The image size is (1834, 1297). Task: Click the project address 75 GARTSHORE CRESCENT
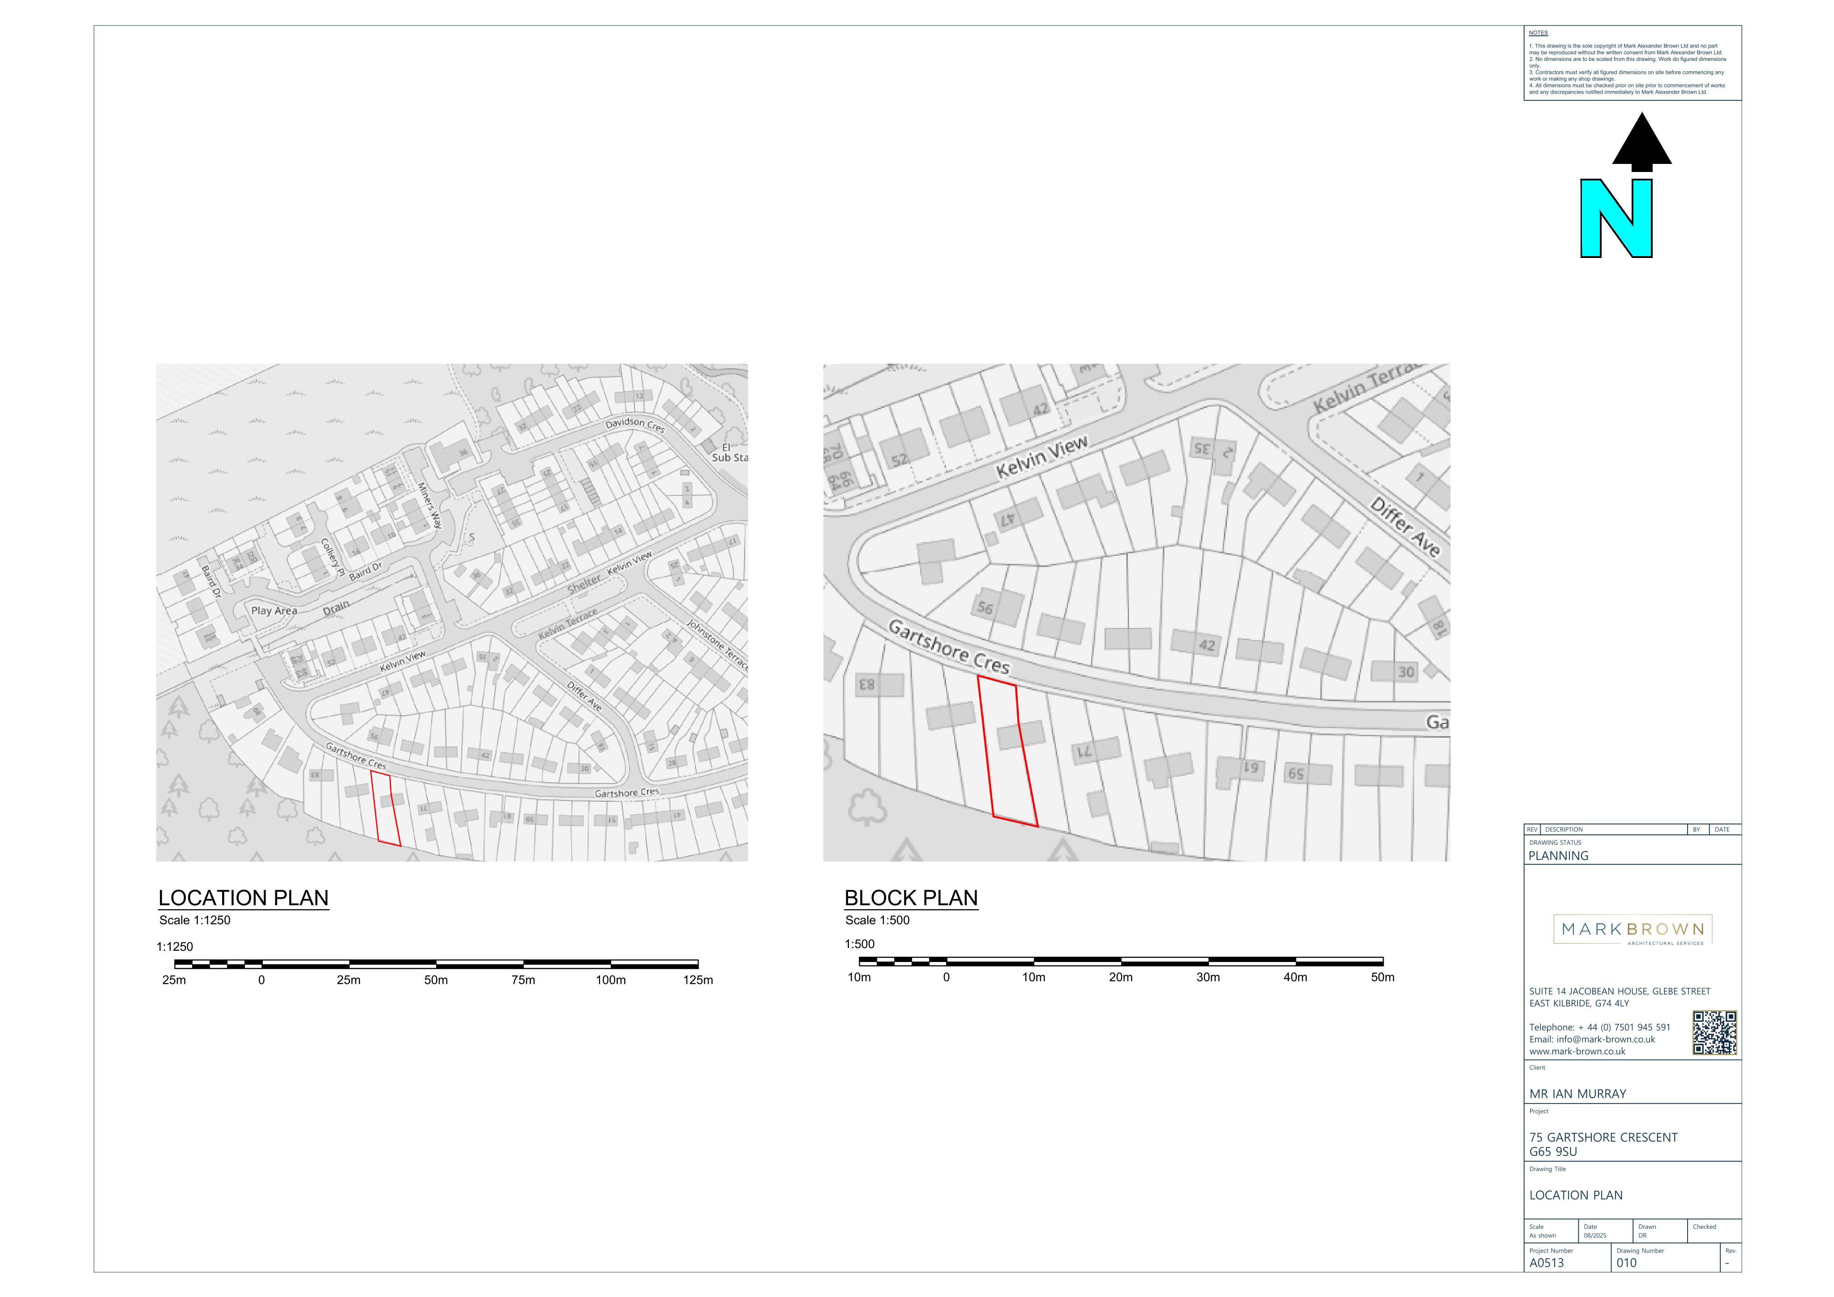(1603, 1137)
